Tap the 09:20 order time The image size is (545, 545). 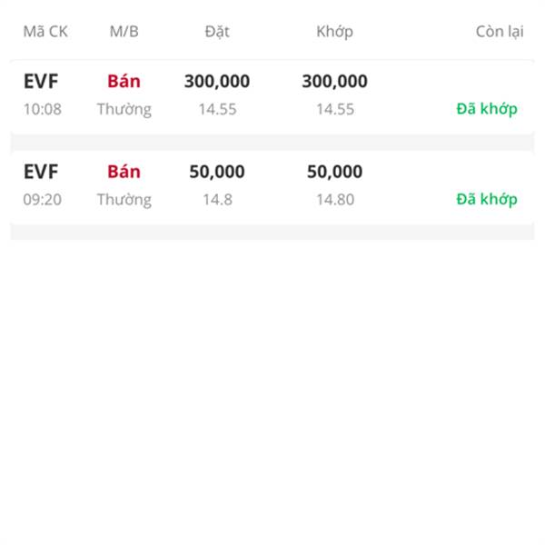coord(43,200)
